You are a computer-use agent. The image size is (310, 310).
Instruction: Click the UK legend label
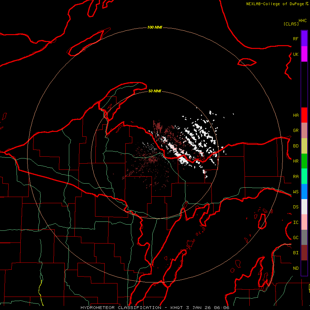click(296, 54)
